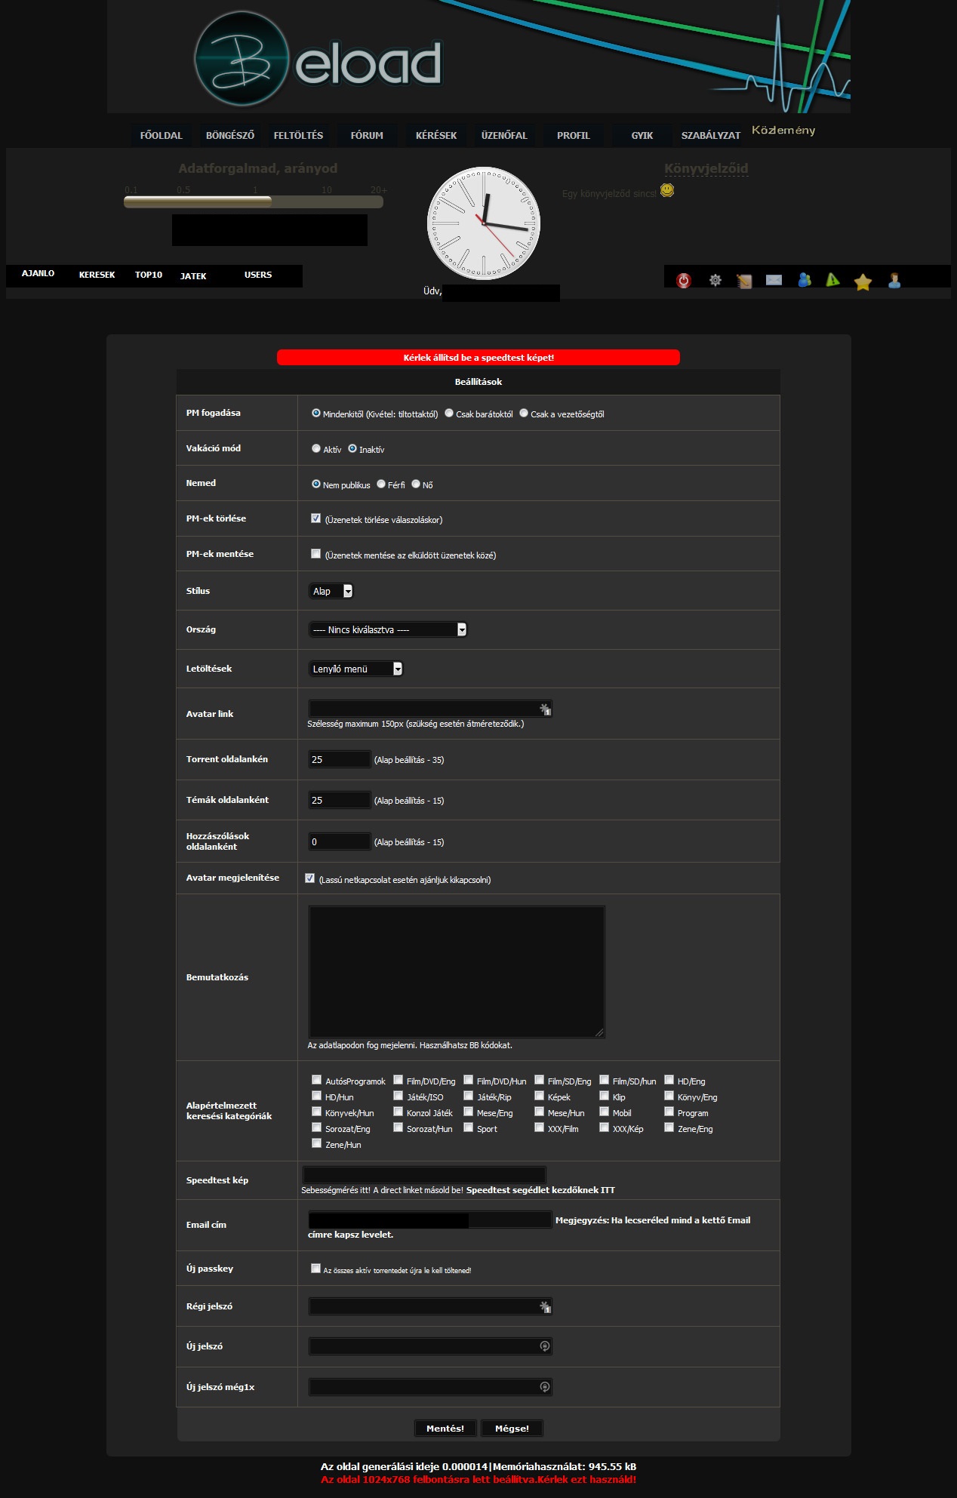Click the red power logout icon
Screen dimensions: 957x1498
pos(684,281)
